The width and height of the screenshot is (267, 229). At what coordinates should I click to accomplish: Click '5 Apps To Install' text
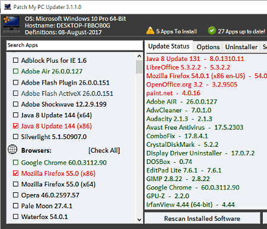pyautogui.click(x=176, y=31)
